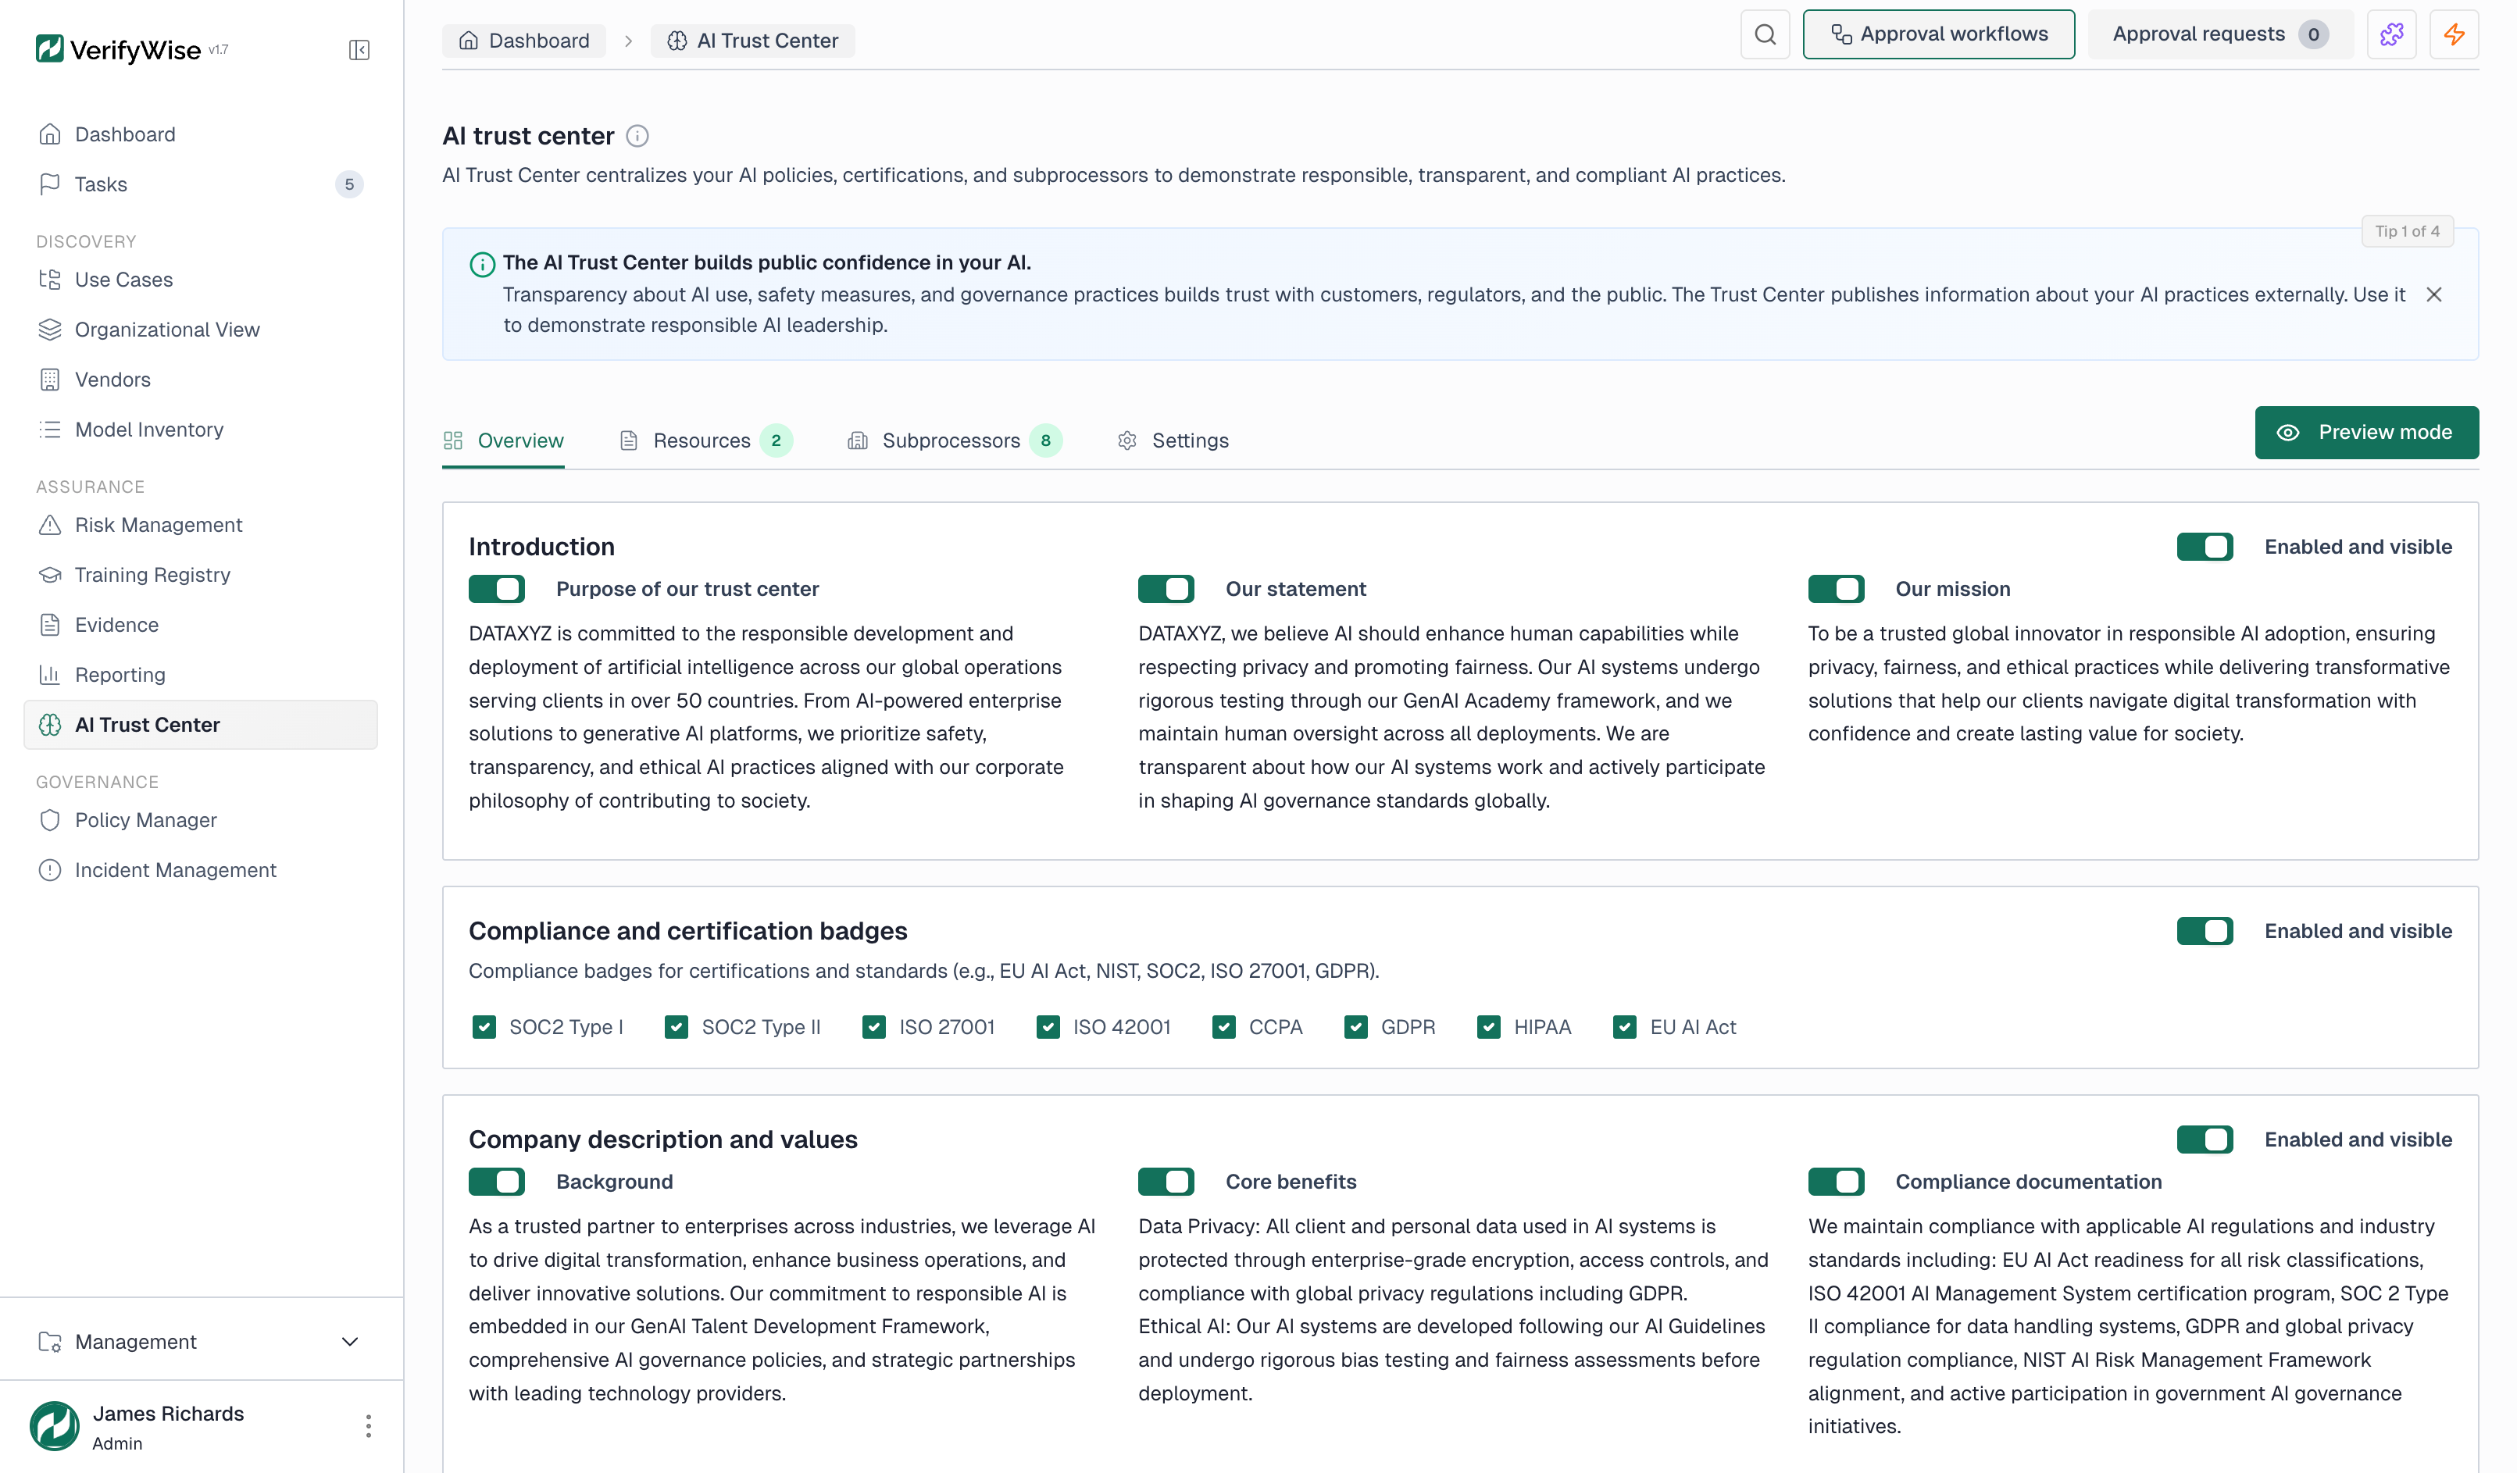
Task: Disable Our mission toggle
Action: tap(1836, 589)
